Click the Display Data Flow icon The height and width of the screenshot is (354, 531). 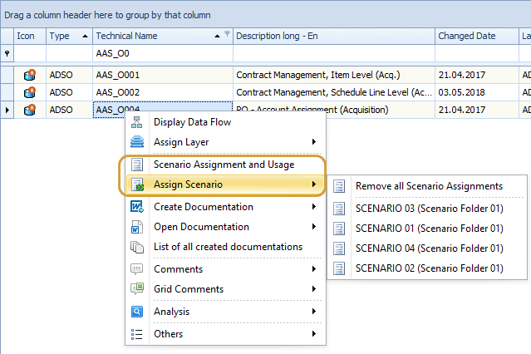tap(138, 122)
